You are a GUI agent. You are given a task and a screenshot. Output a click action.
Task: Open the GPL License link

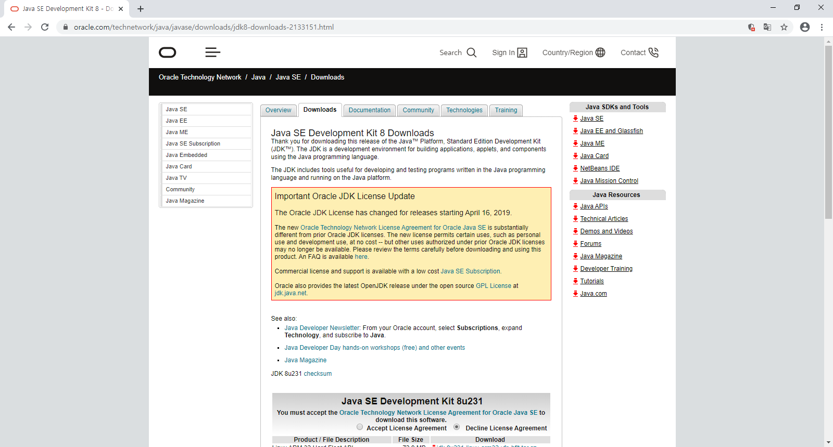tap(494, 286)
